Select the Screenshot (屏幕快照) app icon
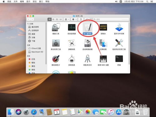The height and width of the screenshot is (117, 156). coord(72,43)
